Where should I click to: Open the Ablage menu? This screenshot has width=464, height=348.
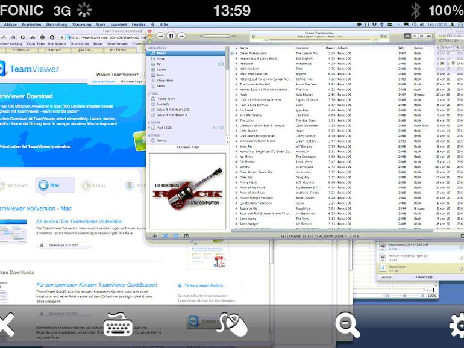[10, 25]
